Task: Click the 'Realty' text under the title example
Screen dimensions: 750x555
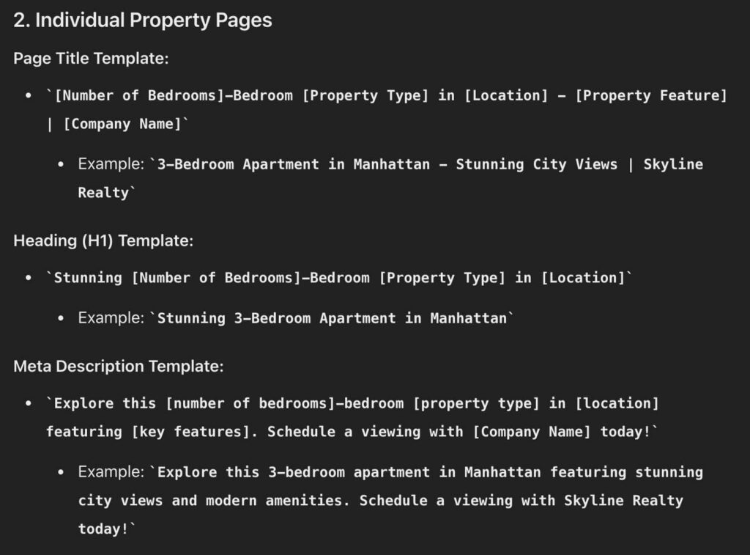Action: pos(107,193)
